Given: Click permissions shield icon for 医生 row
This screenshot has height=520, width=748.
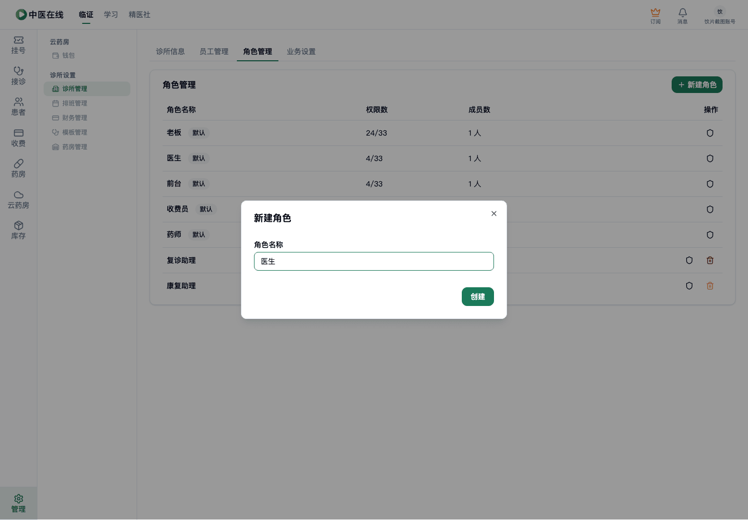Looking at the screenshot, I should pos(710,158).
